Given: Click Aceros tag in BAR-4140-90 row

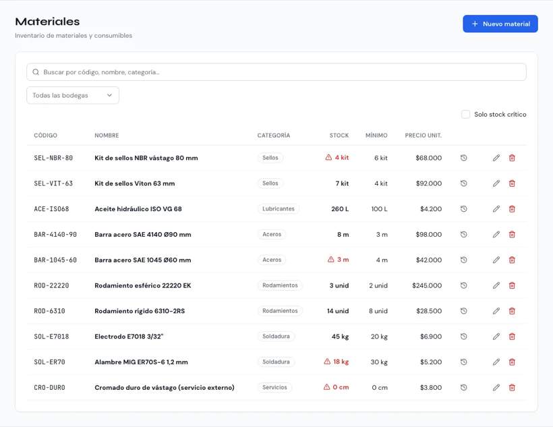Looking at the screenshot, I should [272, 234].
